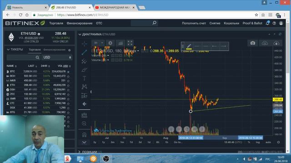Toggle favorite star for BTC row

coord(68,72)
